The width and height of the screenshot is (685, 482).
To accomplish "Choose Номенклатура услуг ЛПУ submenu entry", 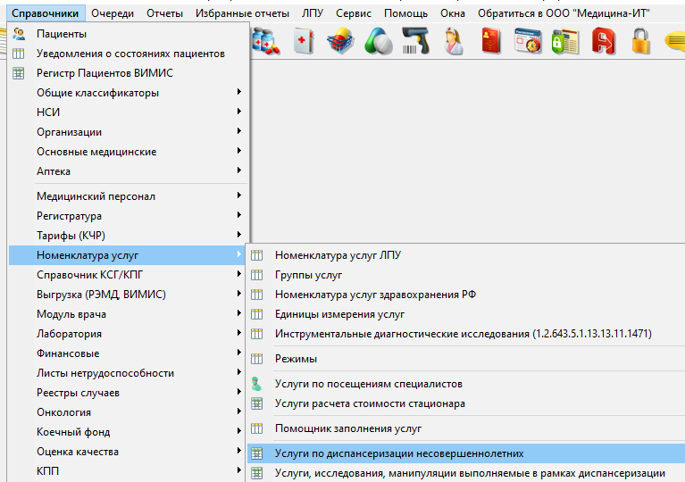I will pos(338,255).
